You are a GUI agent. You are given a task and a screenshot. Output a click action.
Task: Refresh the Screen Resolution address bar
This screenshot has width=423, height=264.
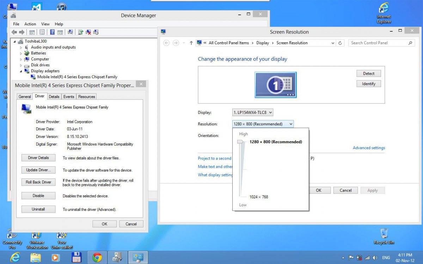[x=340, y=43]
